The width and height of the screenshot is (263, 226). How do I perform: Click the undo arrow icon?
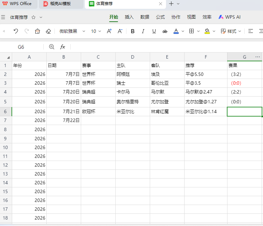tap(16, 31)
